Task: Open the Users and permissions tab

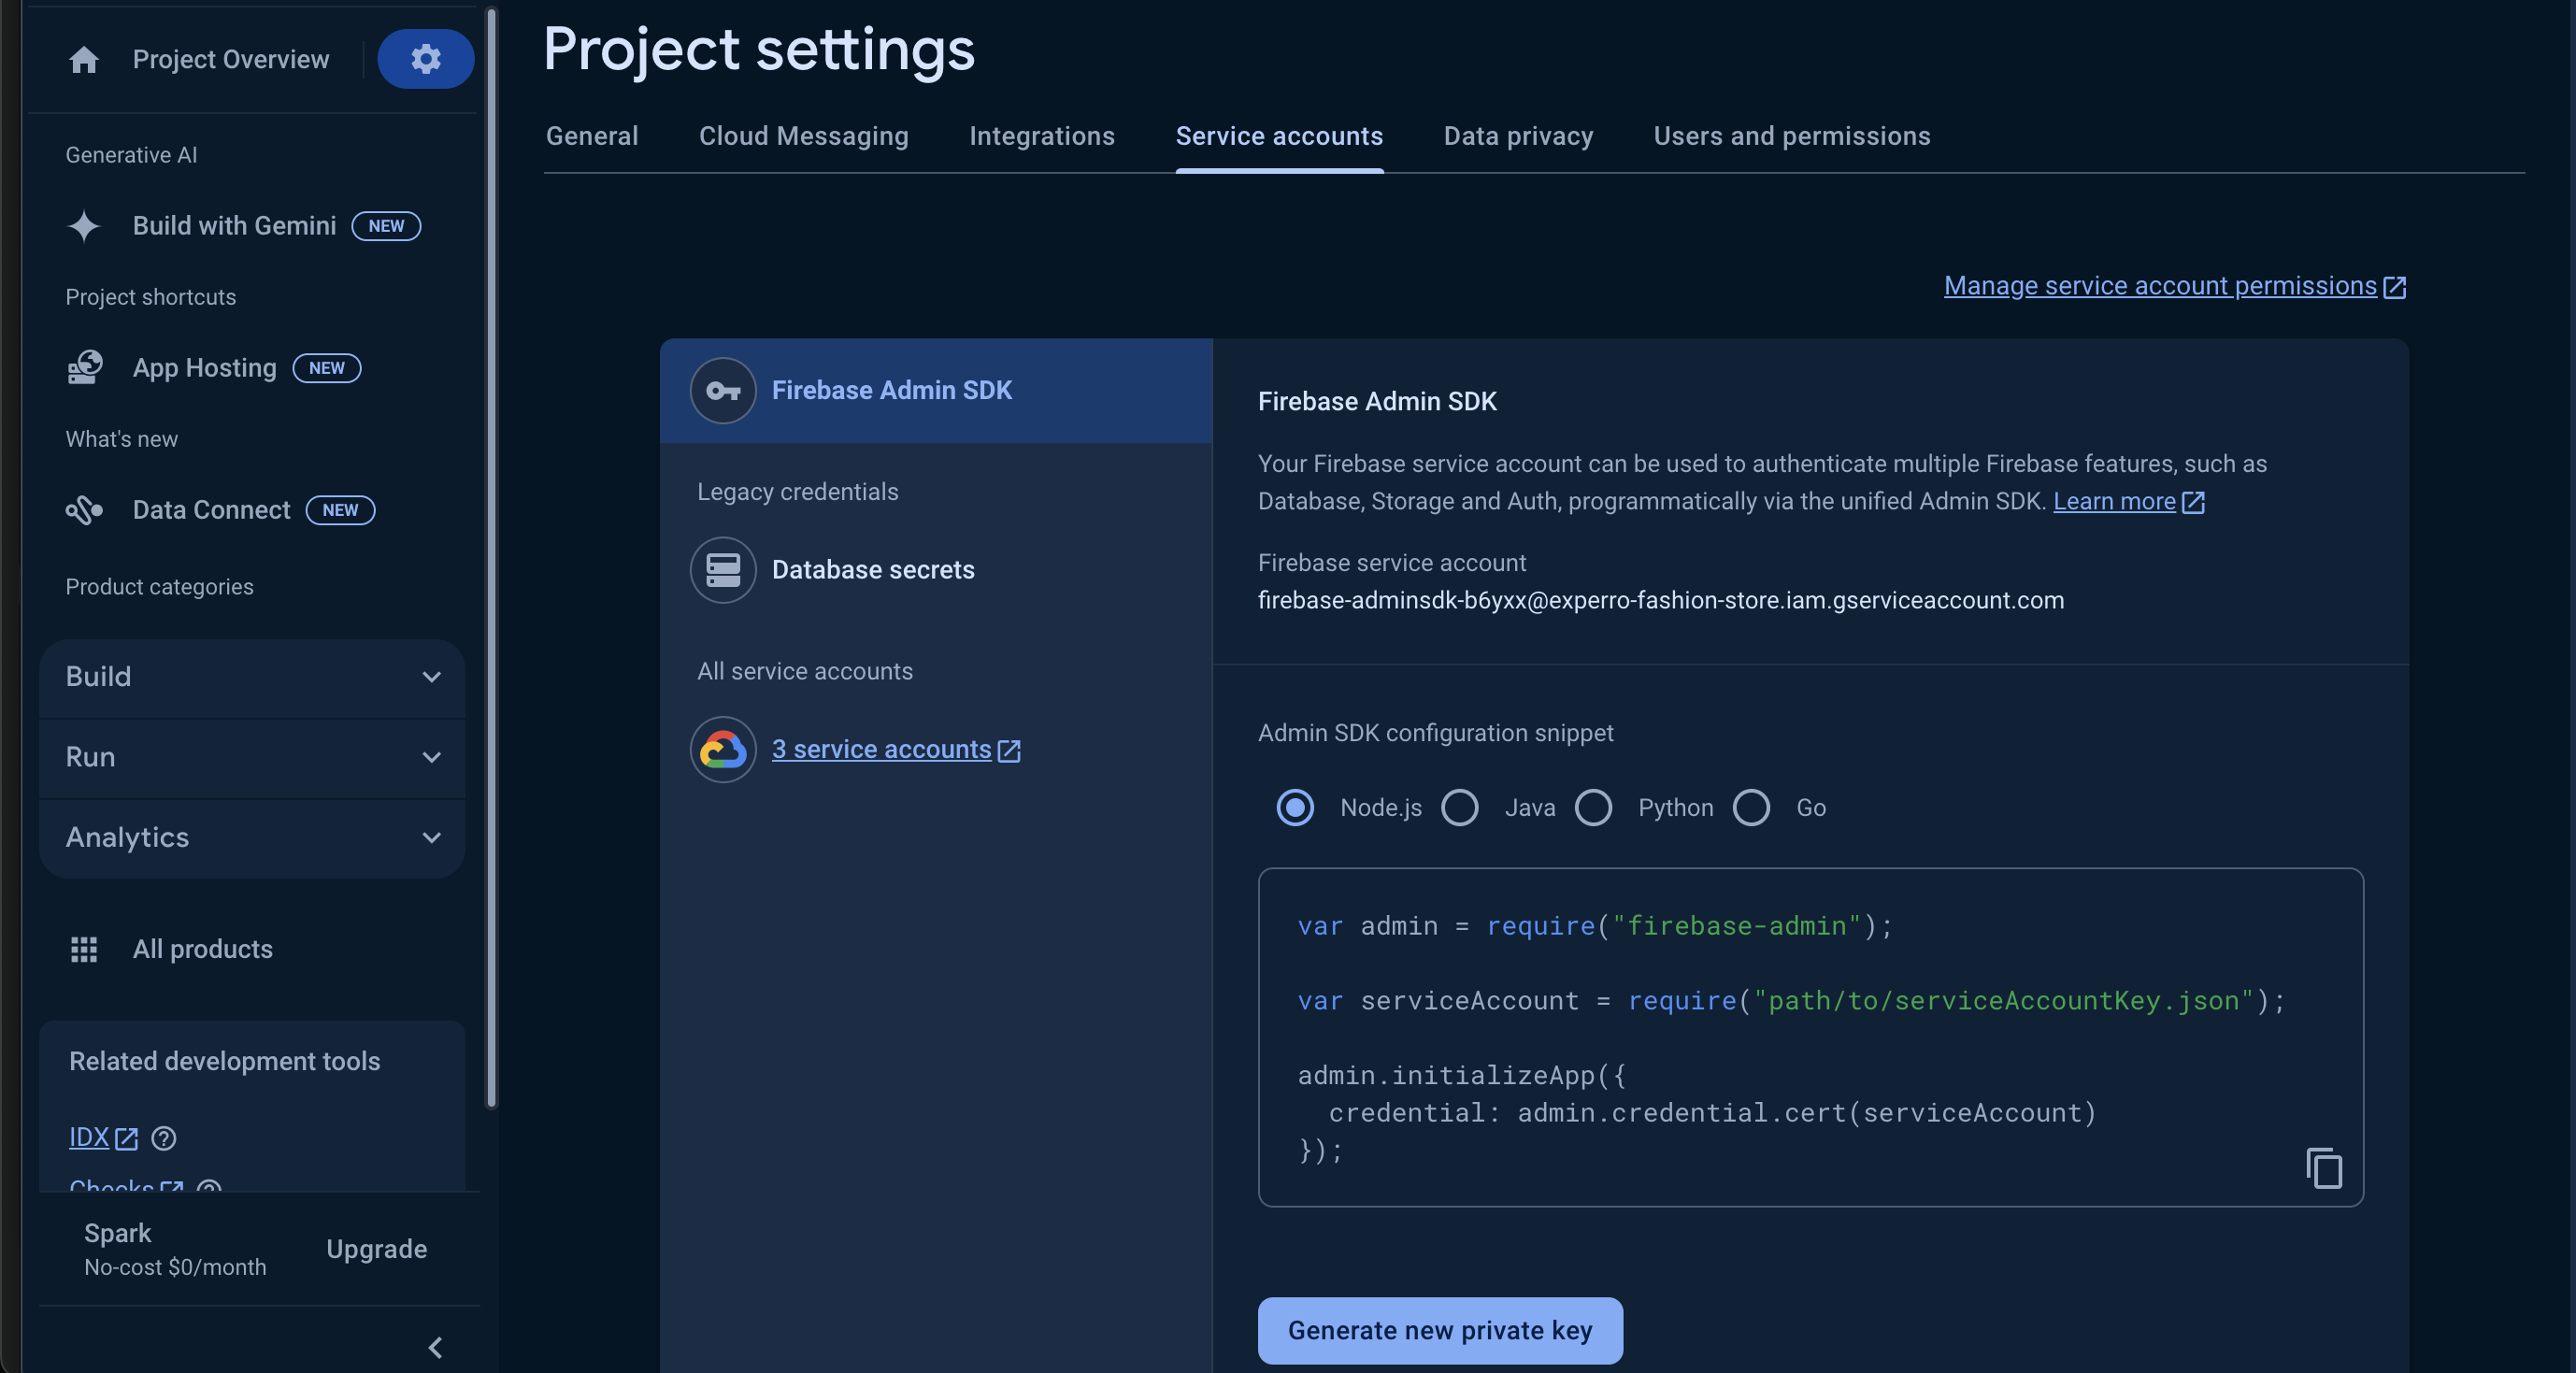Action: 1791,136
